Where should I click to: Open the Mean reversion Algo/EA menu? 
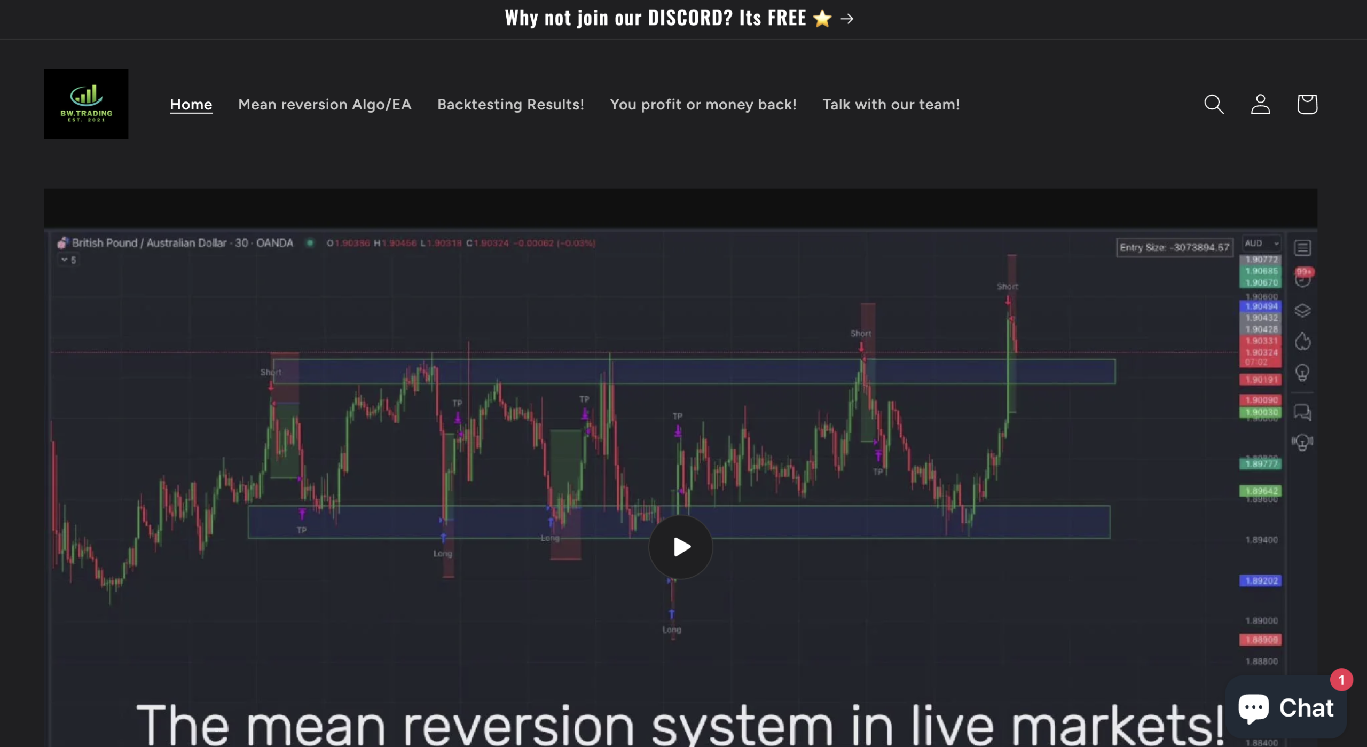(325, 104)
